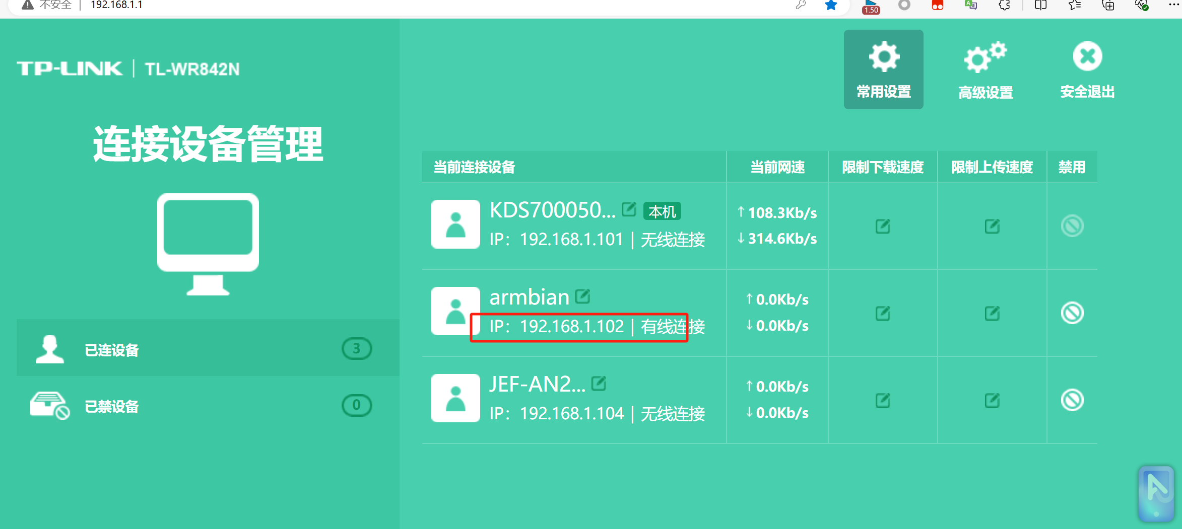The width and height of the screenshot is (1182, 529).
Task: Open the 常用设置 common settings gear
Action: tap(883, 69)
